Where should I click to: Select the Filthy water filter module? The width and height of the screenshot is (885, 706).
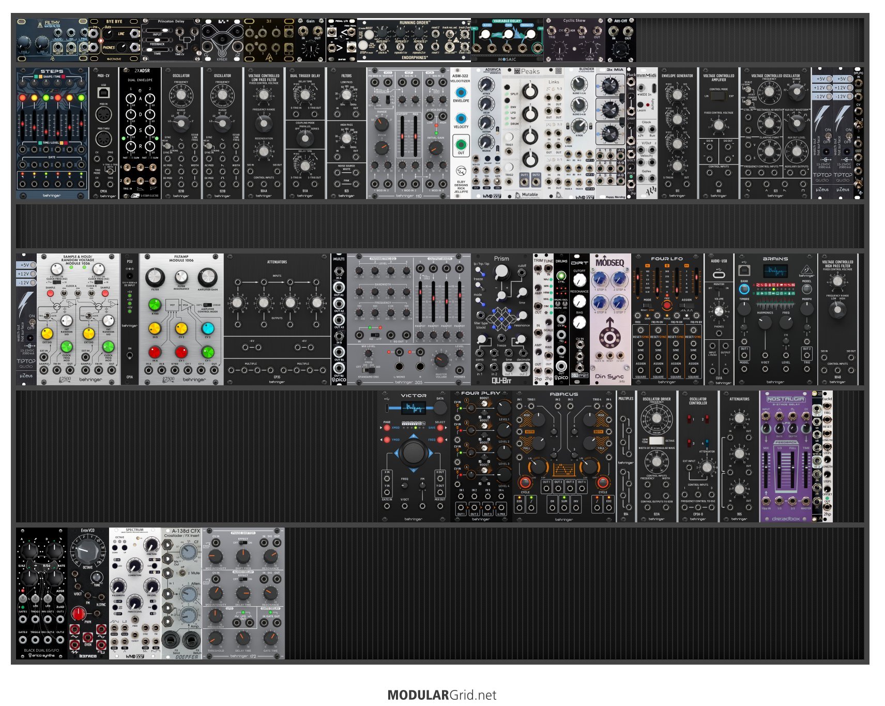coord(52,40)
